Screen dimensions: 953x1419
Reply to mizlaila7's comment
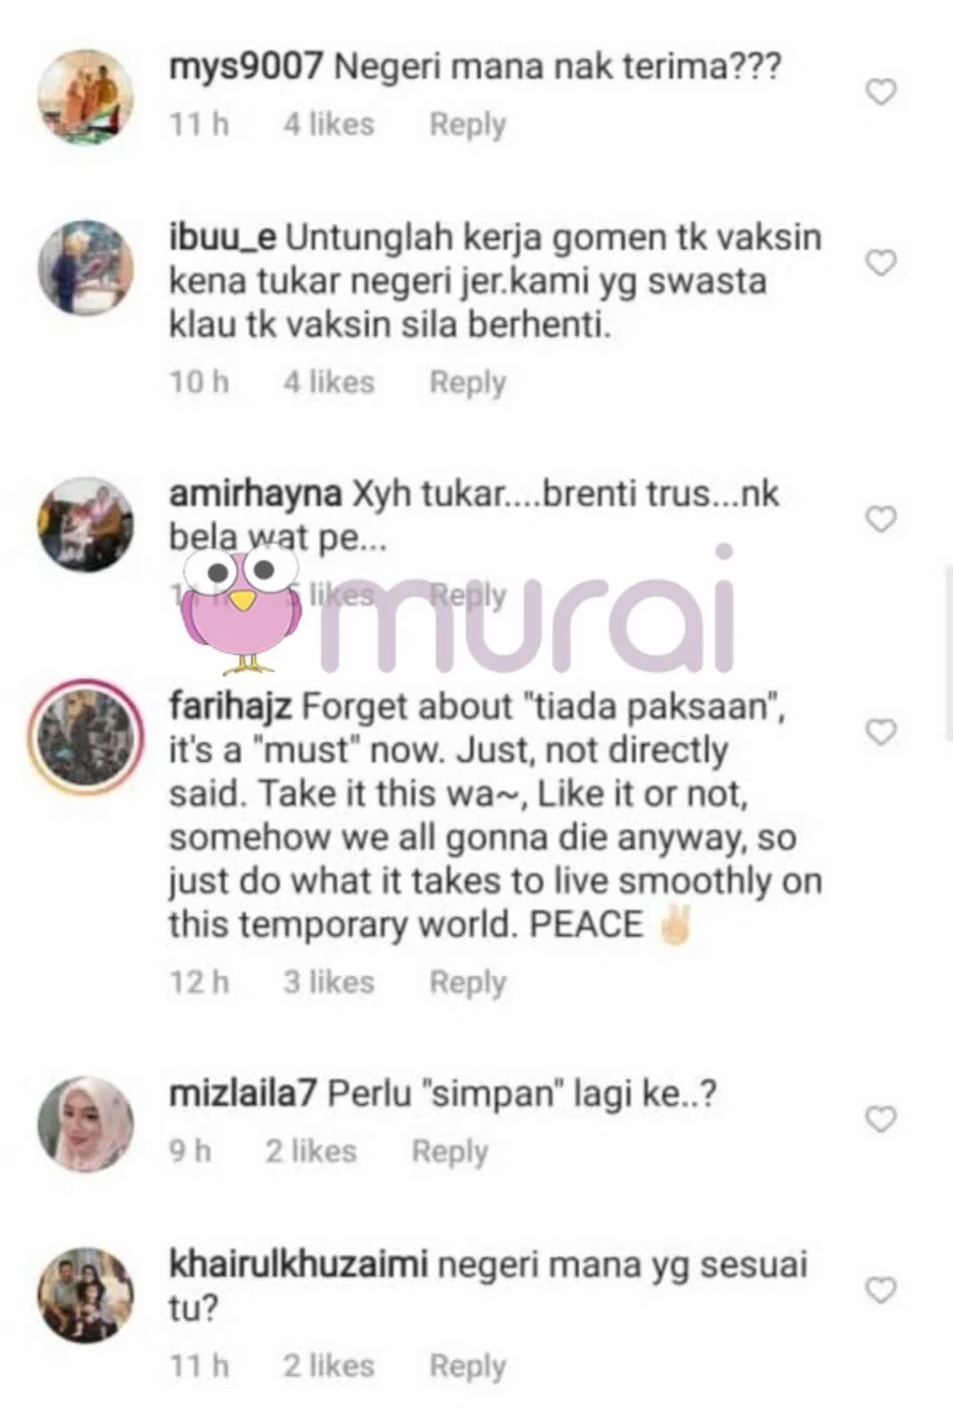449,1152
